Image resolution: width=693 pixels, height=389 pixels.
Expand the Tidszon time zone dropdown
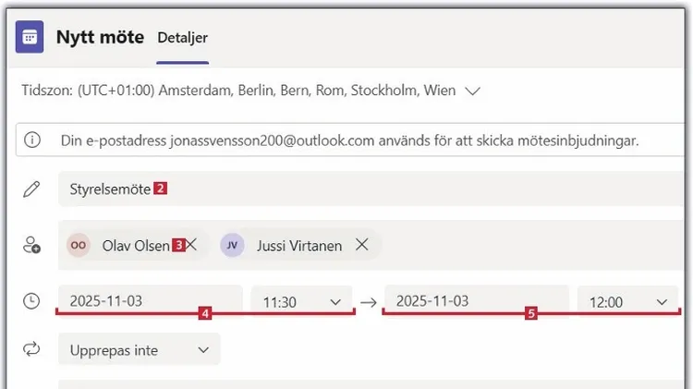pos(473,91)
